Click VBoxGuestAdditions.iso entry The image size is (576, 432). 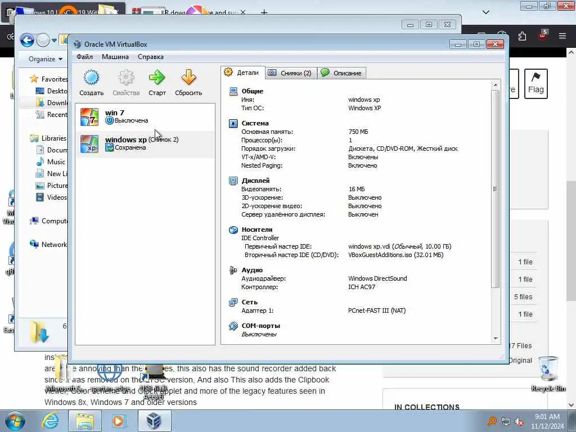click(395, 255)
